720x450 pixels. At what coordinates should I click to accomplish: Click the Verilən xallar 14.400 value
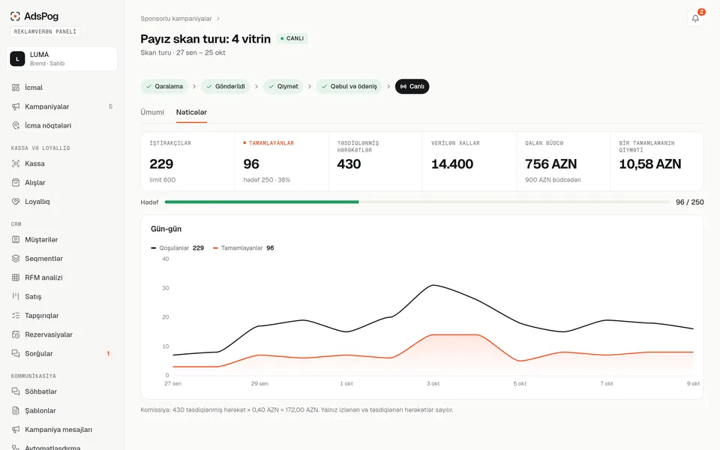[x=452, y=164]
